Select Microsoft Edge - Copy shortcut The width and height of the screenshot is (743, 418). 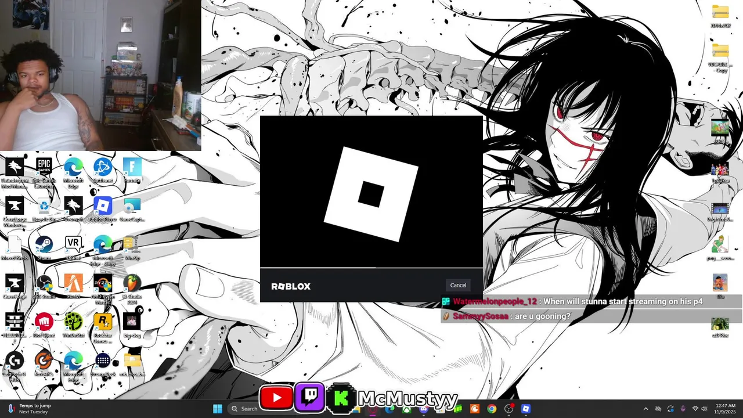pyautogui.click(x=103, y=251)
